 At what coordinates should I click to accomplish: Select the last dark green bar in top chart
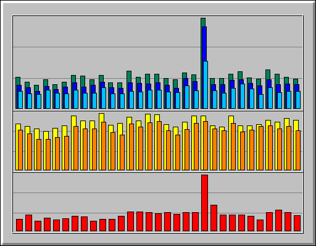296,82
